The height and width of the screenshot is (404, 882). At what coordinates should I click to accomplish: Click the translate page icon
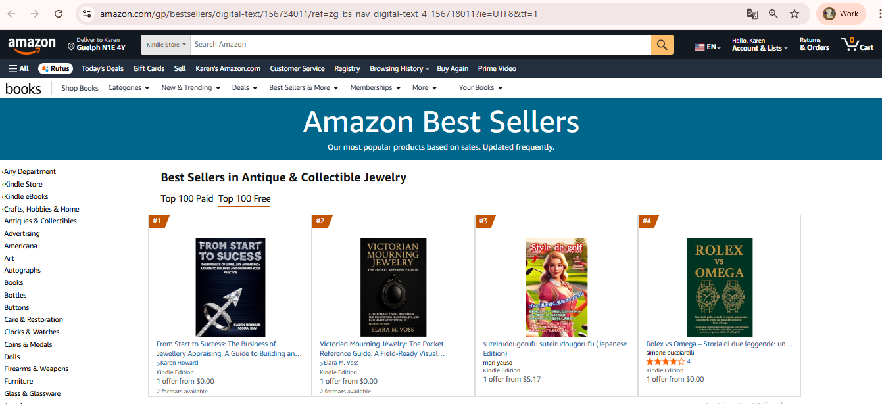[x=752, y=14]
